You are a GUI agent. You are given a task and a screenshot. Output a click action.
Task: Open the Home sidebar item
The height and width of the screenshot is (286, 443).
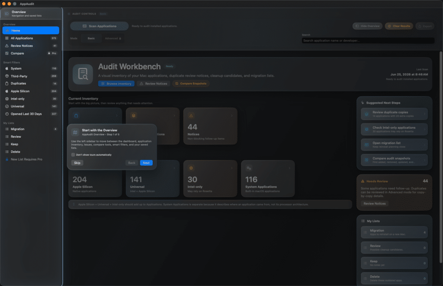[31, 31]
